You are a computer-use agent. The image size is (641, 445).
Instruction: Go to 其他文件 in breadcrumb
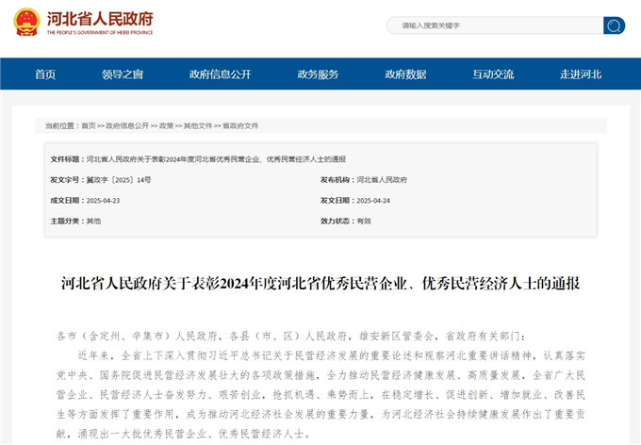(197, 125)
